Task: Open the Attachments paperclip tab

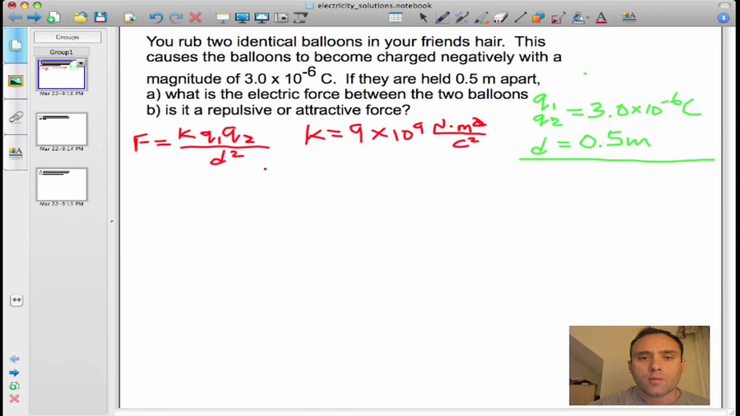Action: [x=16, y=117]
